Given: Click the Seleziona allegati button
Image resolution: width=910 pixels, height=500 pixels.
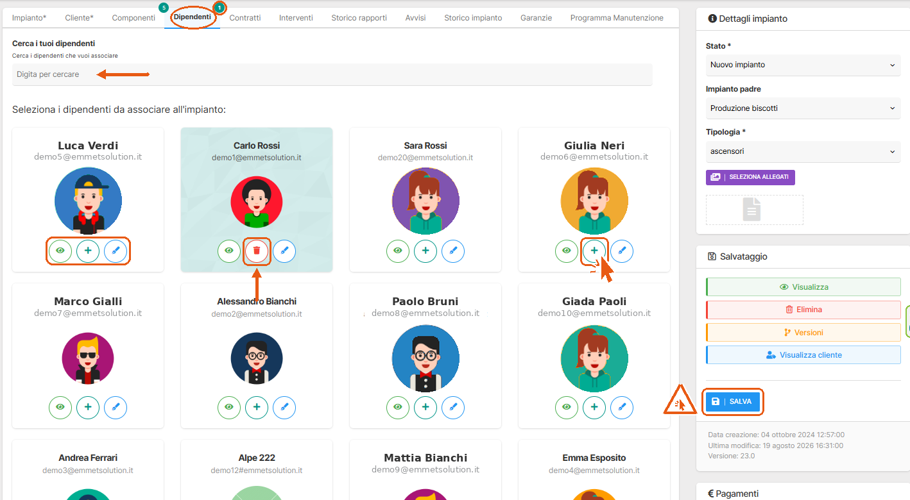Looking at the screenshot, I should (x=750, y=177).
